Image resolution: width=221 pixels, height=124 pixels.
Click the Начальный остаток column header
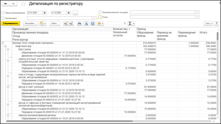coord(120,34)
